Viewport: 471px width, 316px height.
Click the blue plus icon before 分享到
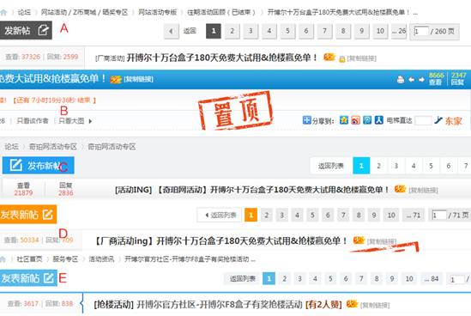pos(306,120)
